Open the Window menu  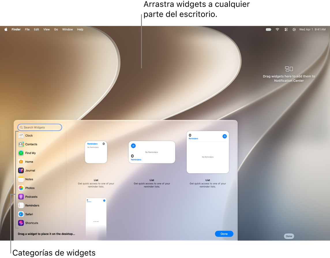67,29
